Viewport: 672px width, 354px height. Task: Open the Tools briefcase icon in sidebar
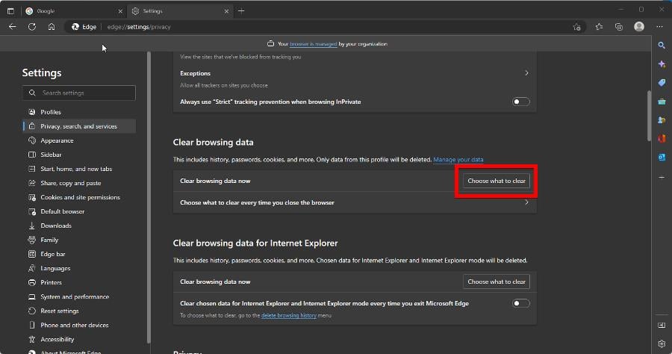pos(662,102)
